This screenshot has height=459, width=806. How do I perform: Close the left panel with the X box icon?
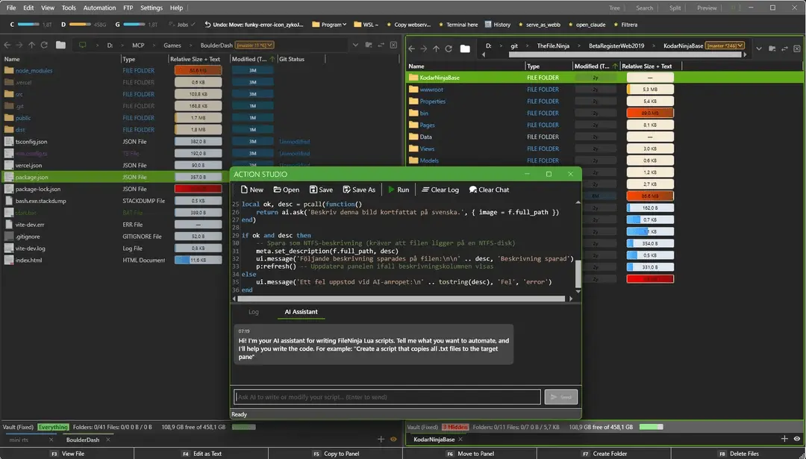(x=394, y=46)
